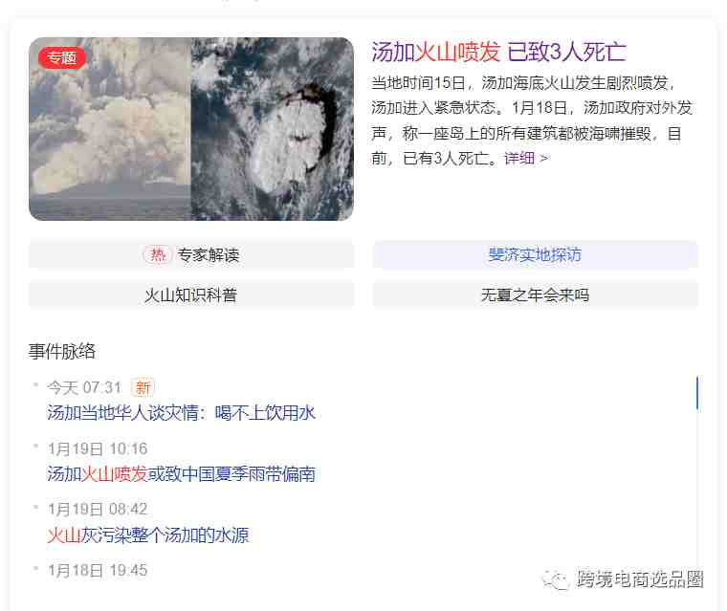Click the WeChat logo in the watermark

556,579
